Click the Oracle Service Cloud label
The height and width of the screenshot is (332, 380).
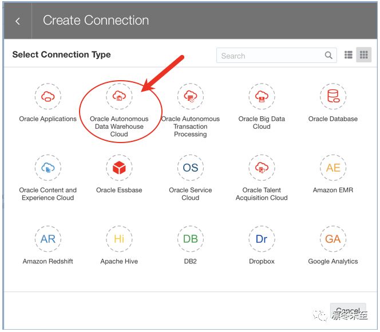[191, 194]
